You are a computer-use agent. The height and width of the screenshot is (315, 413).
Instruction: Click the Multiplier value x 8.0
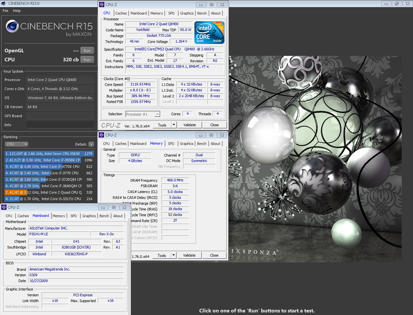pyautogui.click(x=140, y=90)
